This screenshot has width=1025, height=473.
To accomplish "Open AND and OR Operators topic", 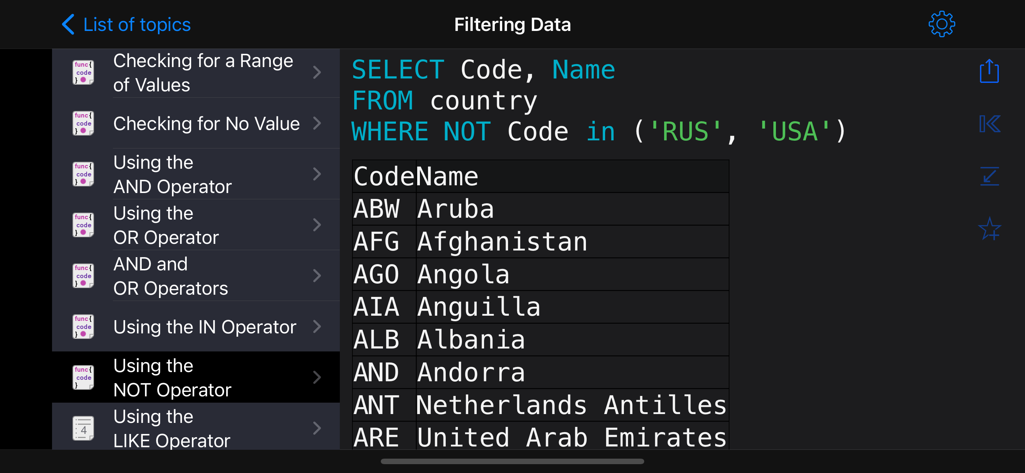I will tap(196, 276).
